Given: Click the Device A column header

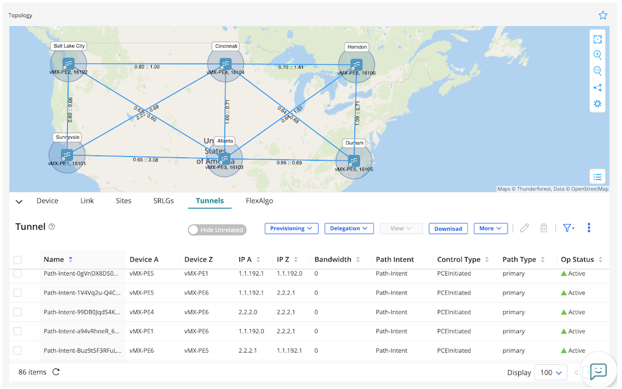Looking at the screenshot, I should pyautogui.click(x=144, y=259).
